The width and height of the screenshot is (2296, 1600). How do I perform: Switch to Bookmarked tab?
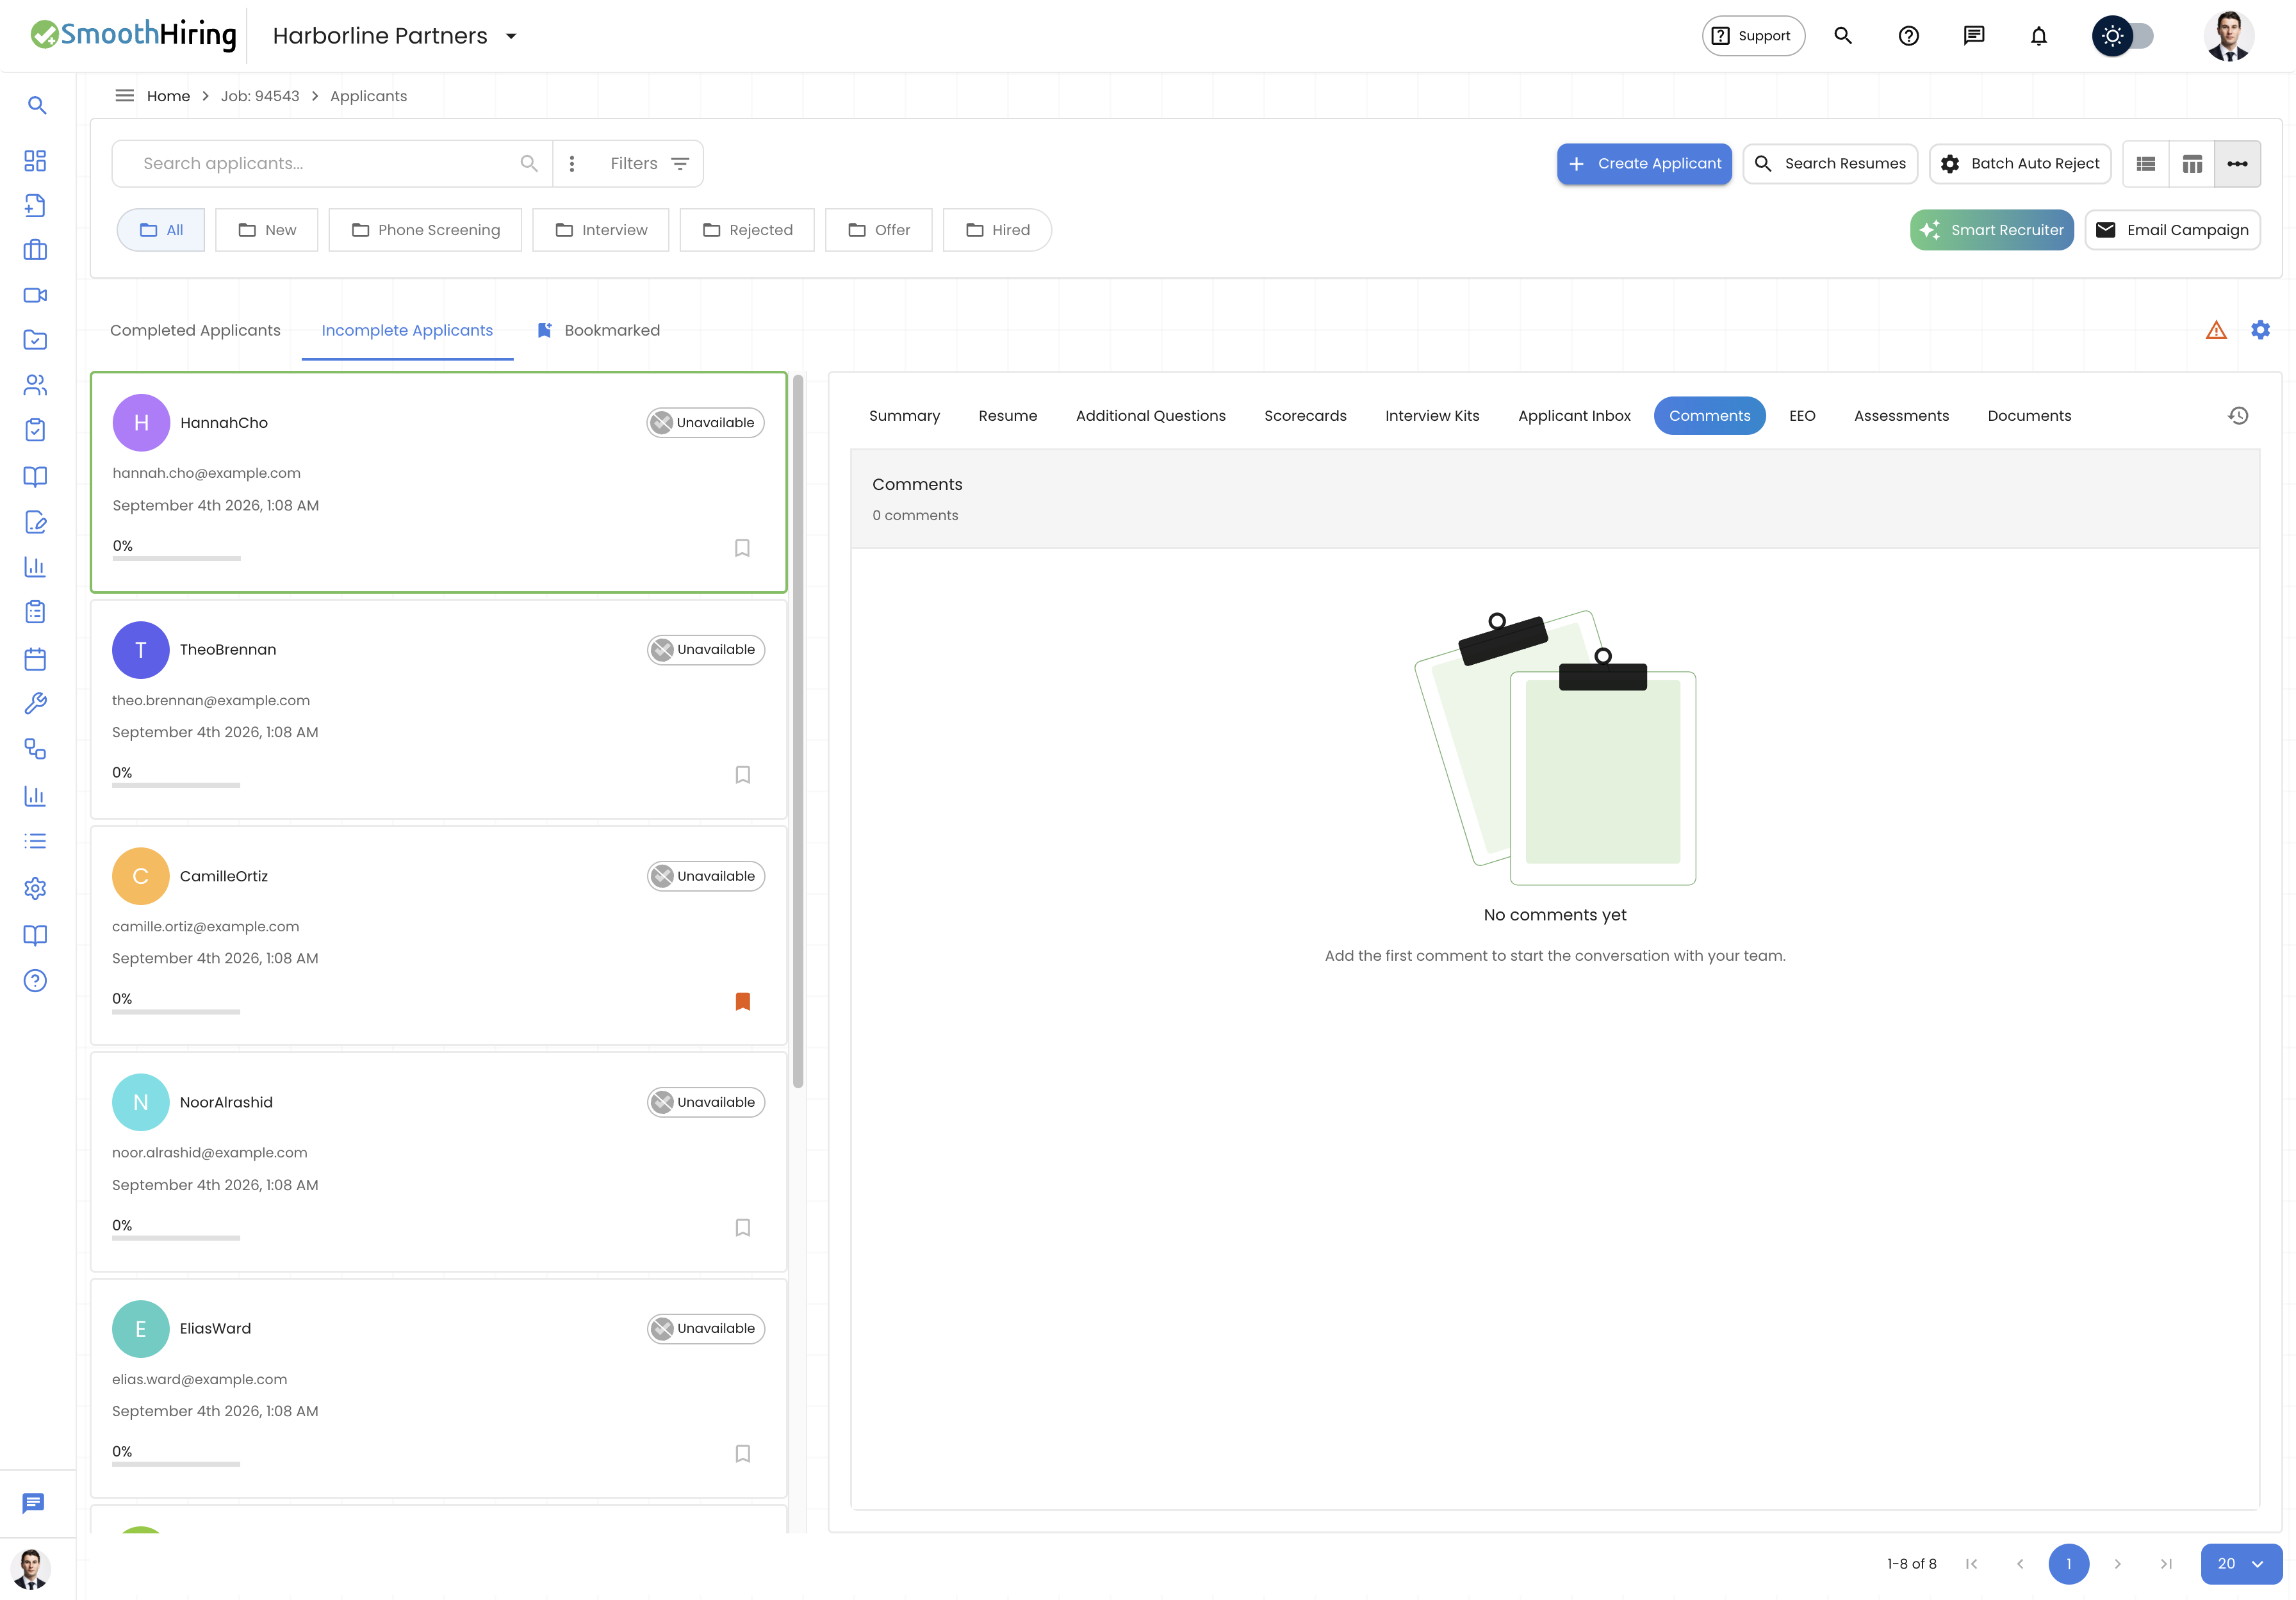coord(598,330)
